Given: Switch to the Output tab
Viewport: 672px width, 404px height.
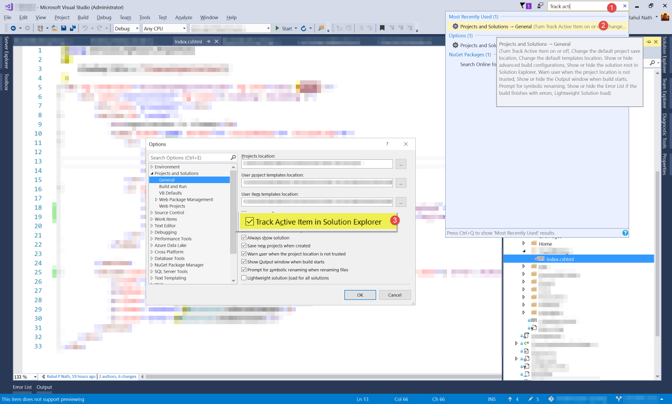Looking at the screenshot, I should coord(44,387).
